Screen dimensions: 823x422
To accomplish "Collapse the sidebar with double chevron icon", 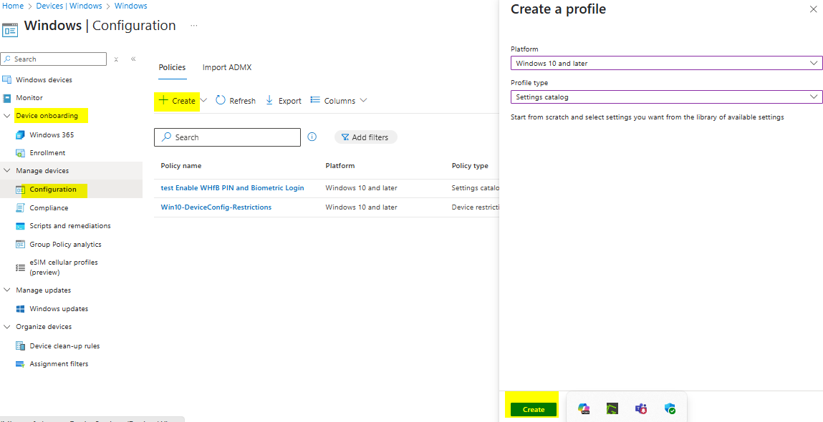I will point(133,59).
